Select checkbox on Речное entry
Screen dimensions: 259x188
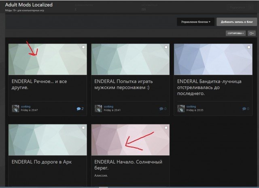tap(83, 47)
